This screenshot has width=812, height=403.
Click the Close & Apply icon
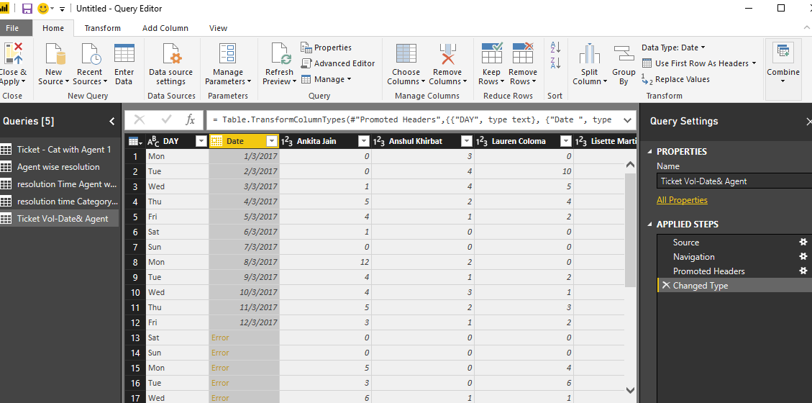[x=12, y=54]
